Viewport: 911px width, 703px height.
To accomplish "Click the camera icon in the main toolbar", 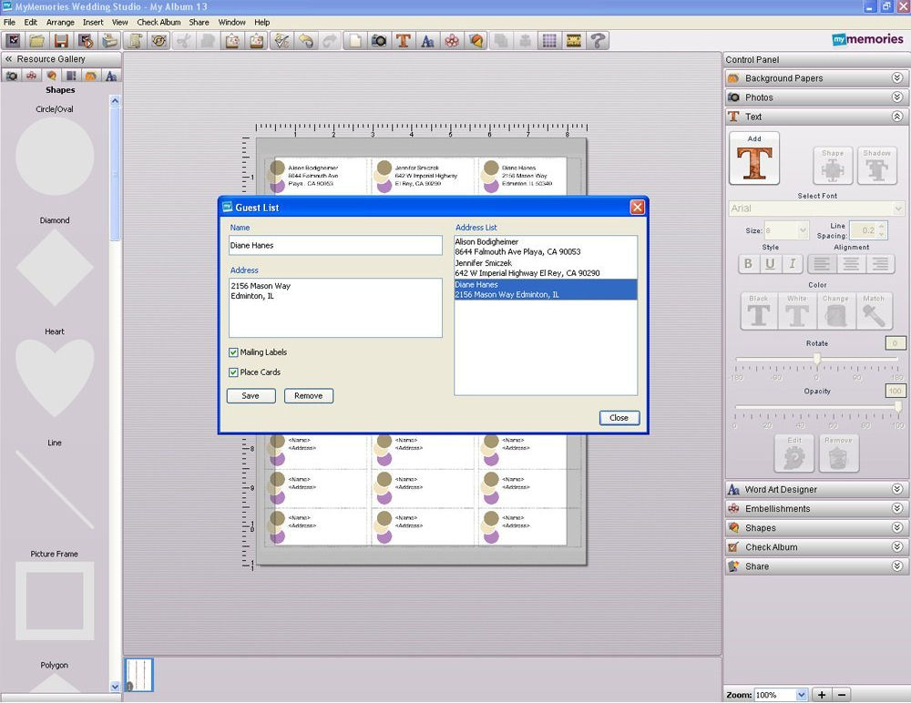I will [379, 41].
